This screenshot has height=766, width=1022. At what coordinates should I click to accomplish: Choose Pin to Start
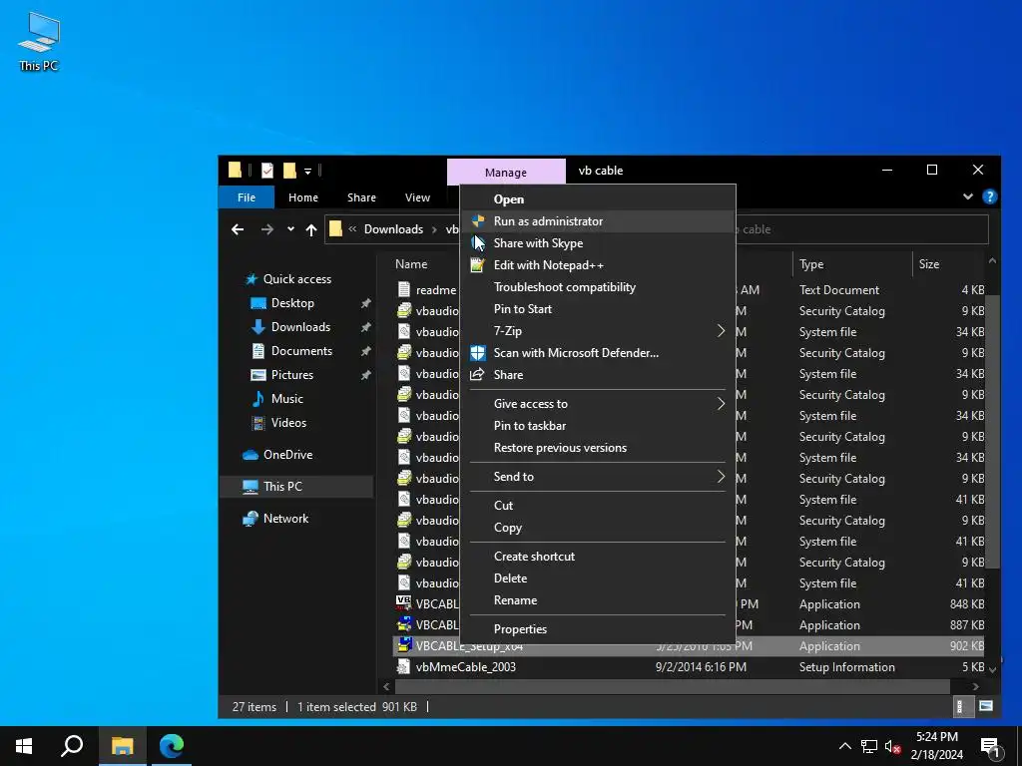pyautogui.click(x=598, y=309)
